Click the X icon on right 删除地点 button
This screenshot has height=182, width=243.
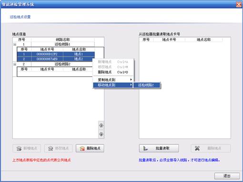[x=197, y=148]
